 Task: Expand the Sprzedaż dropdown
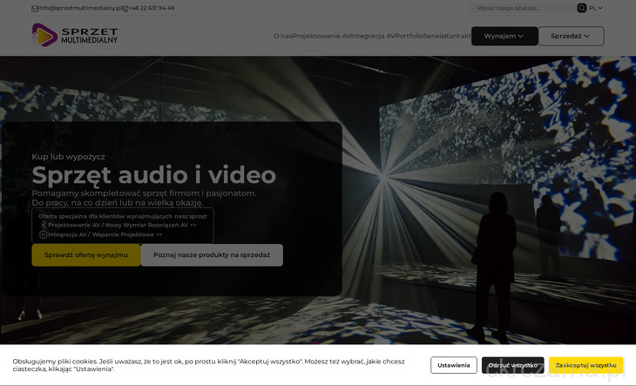tap(571, 37)
